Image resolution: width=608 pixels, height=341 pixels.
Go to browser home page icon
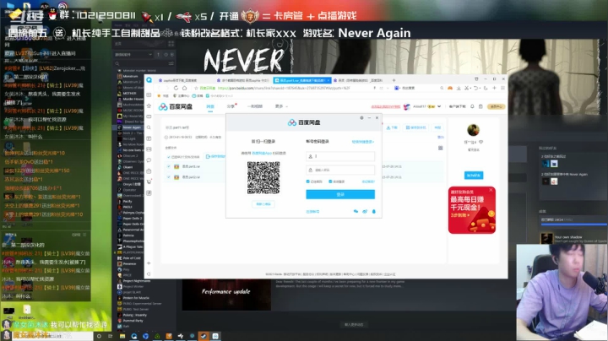coord(185,88)
